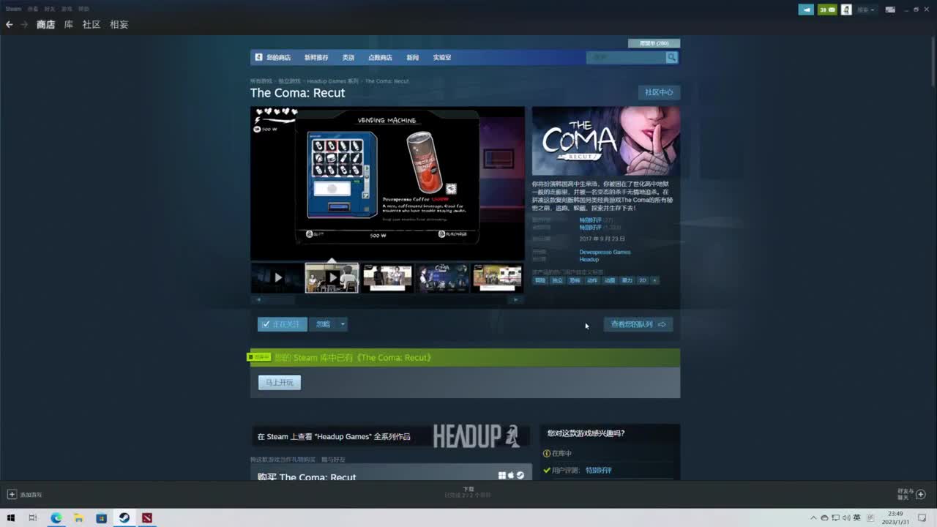Click the 2D tag
Viewport: 937px width, 527px height.
click(x=643, y=280)
